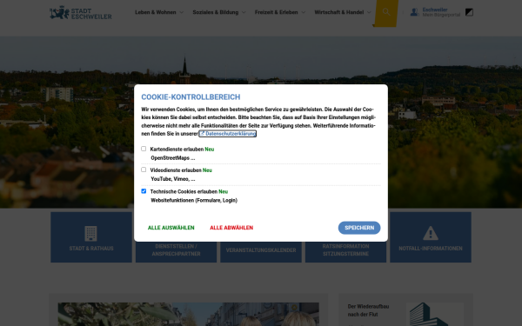The width and height of the screenshot is (522, 326).
Task: Expand chevron next to Soziales & Bildung
Action: (x=244, y=12)
